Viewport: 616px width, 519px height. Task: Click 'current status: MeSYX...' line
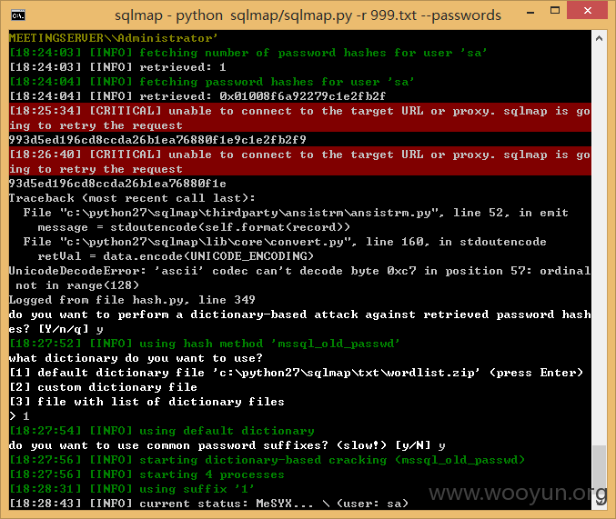pyautogui.click(x=208, y=503)
